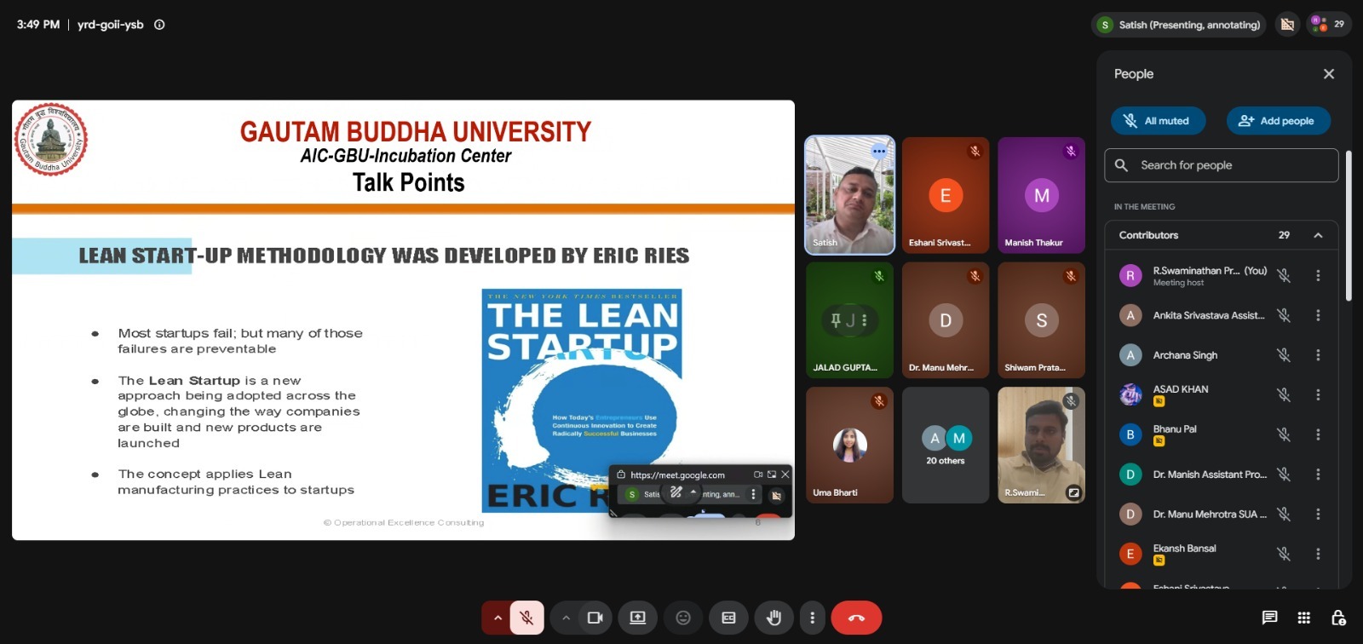
Task: Click muted mic icon for Dr. Manish row
Action: pyautogui.click(x=1284, y=474)
